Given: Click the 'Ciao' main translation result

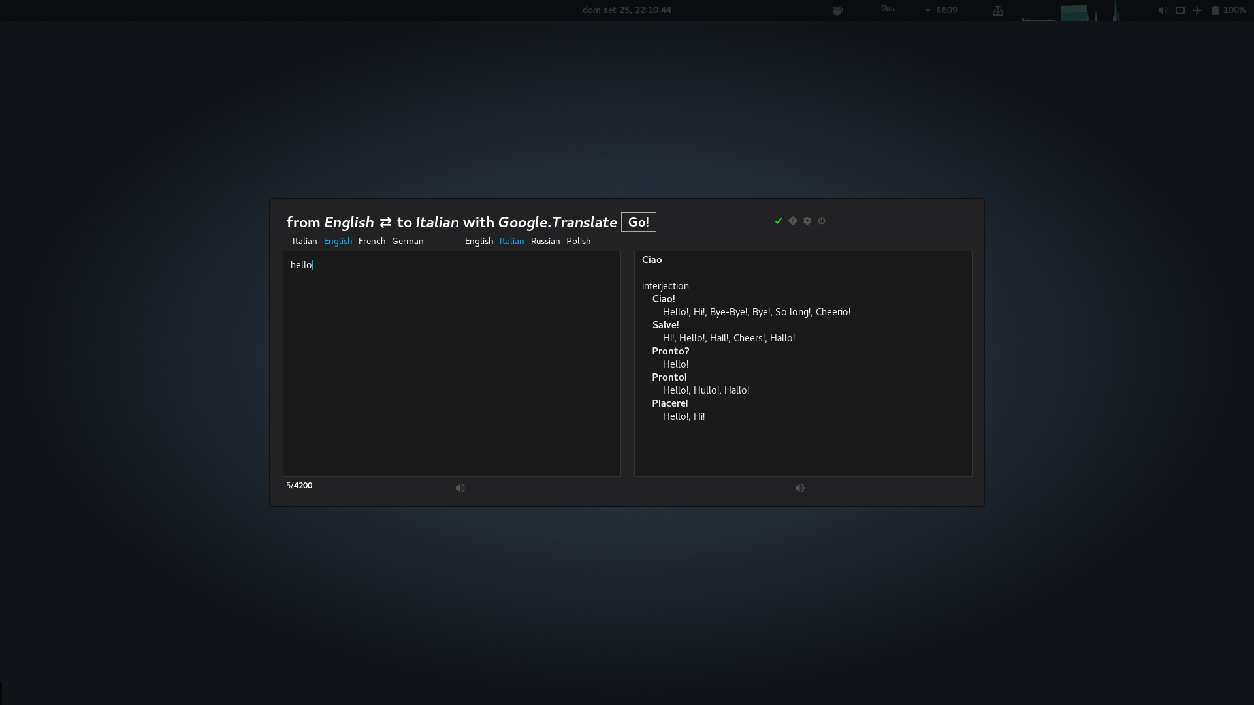Looking at the screenshot, I should click(652, 260).
